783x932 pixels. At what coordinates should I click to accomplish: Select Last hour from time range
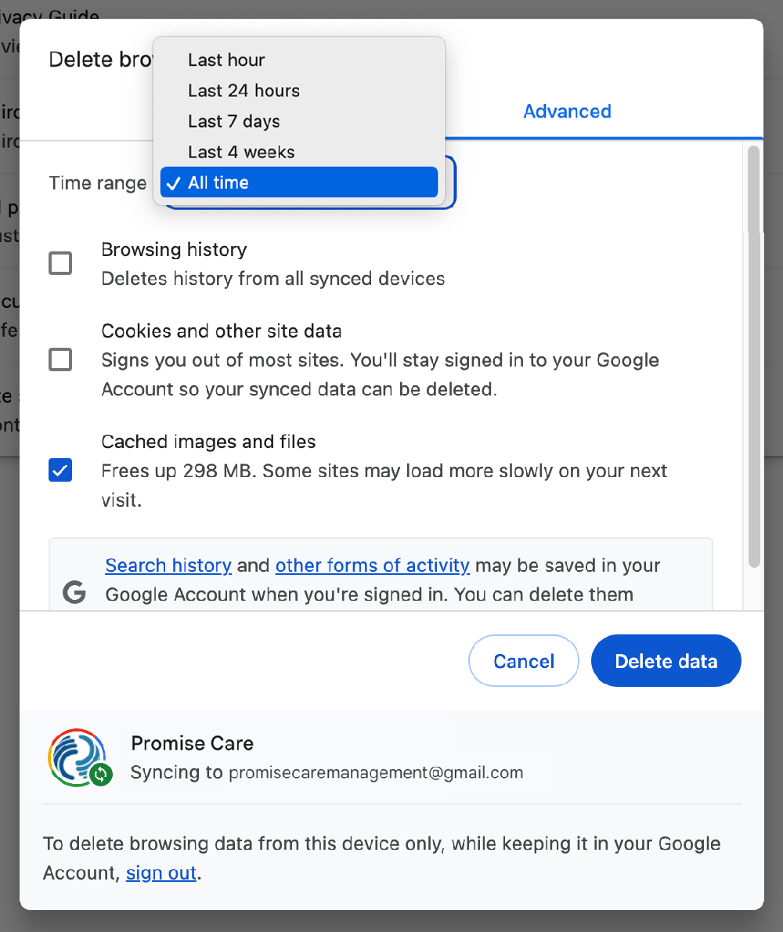pyautogui.click(x=226, y=60)
